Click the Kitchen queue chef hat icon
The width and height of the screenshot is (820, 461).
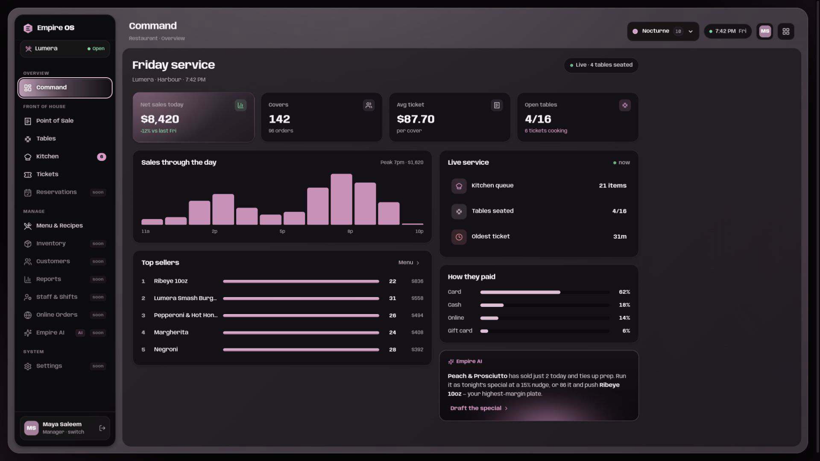click(459, 186)
